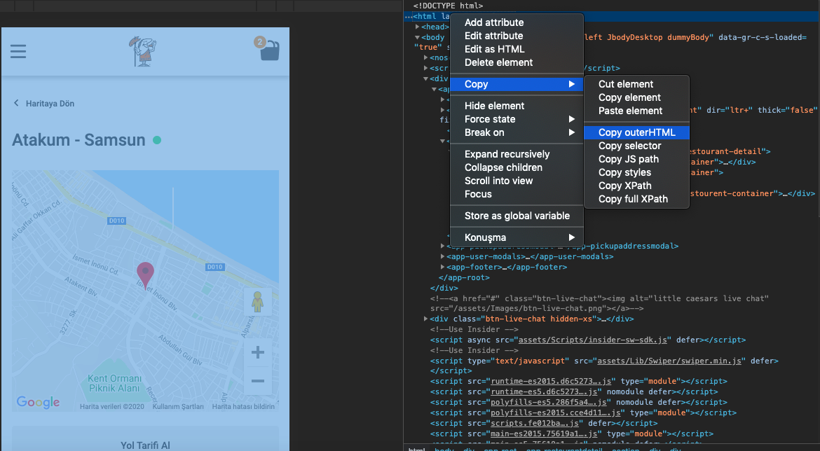Select Expand recursively
The image size is (820, 451).
pos(517,154)
